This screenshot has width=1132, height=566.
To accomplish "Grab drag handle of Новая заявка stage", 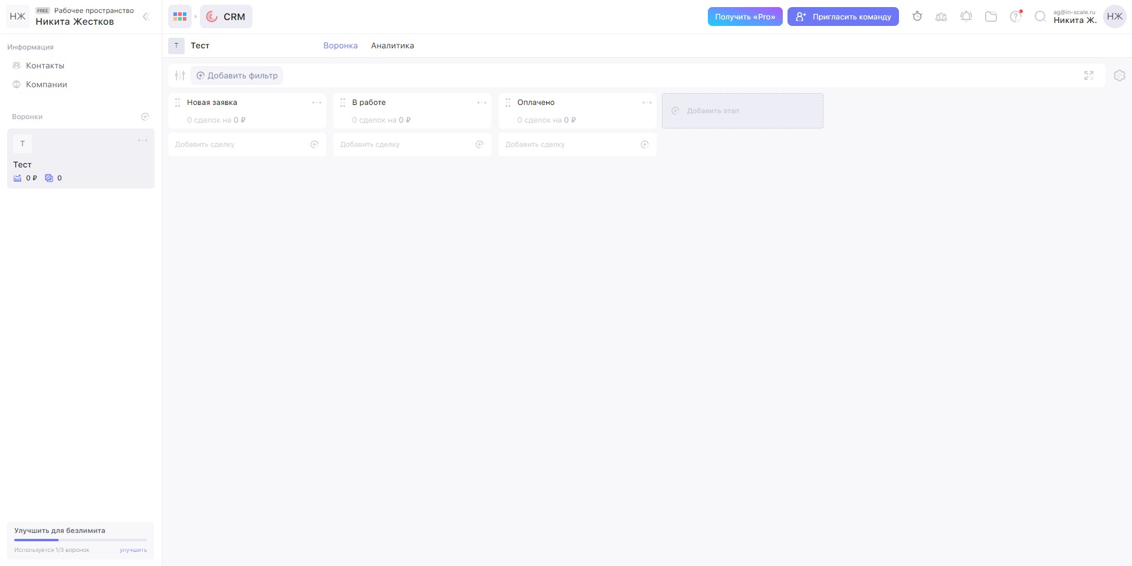I will click(x=178, y=103).
